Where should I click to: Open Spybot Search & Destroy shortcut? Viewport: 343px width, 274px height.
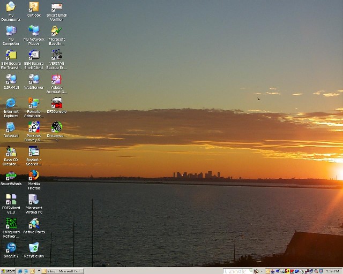[x=34, y=151]
